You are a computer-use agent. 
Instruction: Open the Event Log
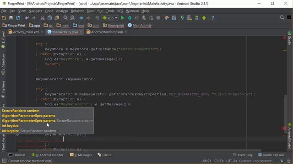pos(242,155)
